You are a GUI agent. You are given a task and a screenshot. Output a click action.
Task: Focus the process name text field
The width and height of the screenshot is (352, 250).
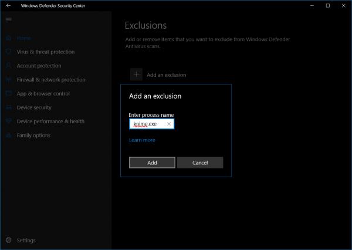147,124
